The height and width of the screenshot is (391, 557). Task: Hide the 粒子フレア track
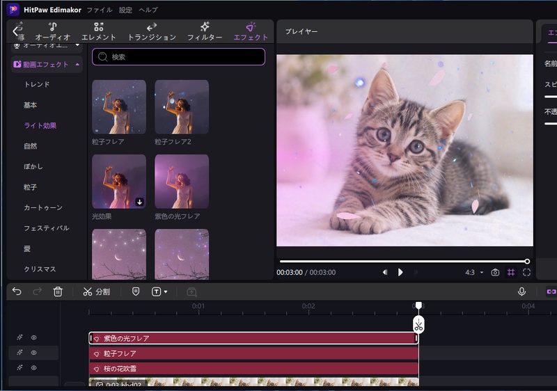(33, 353)
